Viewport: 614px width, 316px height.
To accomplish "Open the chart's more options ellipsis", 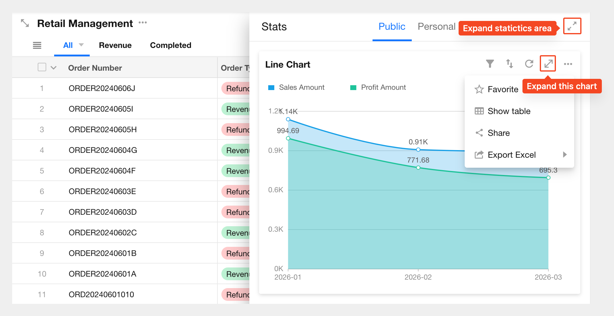I will pos(568,64).
